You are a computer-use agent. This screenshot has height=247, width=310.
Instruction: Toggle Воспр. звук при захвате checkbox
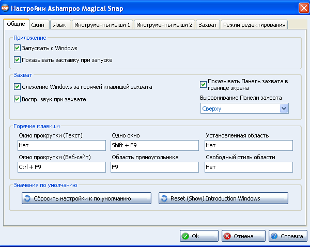pos(17,99)
